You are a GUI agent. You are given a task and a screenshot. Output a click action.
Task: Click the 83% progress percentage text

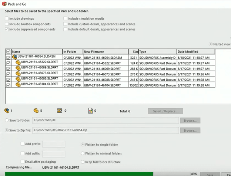(x=194, y=174)
